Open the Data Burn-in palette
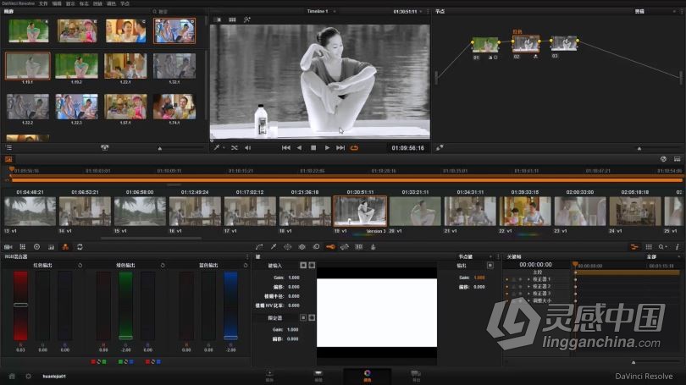The width and height of the screenshot is (686, 385). pyautogui.click(x=373, y=247)
